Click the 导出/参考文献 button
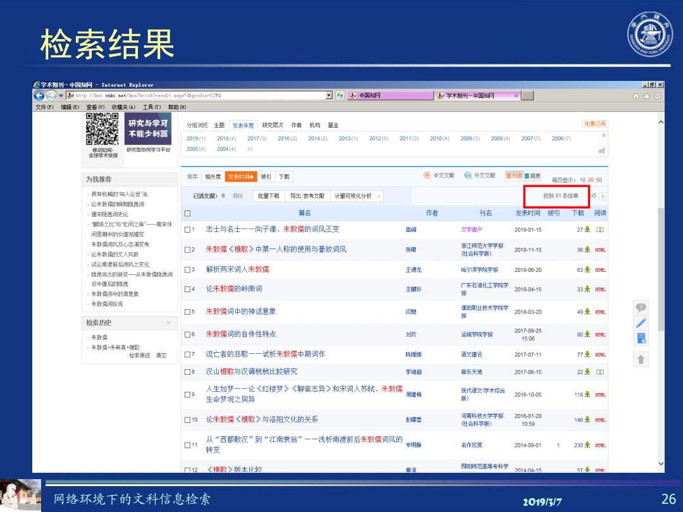683x512 pixels. pos(307,196)
